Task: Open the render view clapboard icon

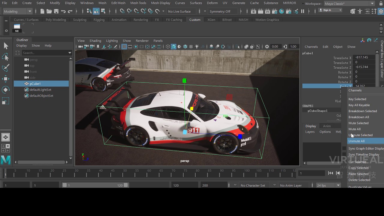Action: coord(253,11)
